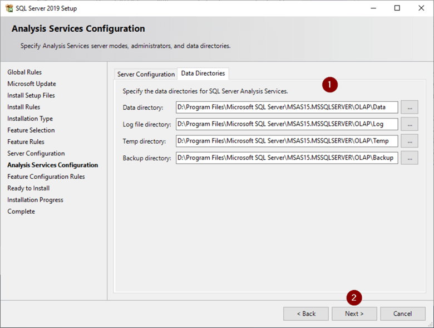Image resolution: width=434 pixels, height=328 pixels.
Task: Click inside the Data directory path field
Action: (x=287, y=107)
